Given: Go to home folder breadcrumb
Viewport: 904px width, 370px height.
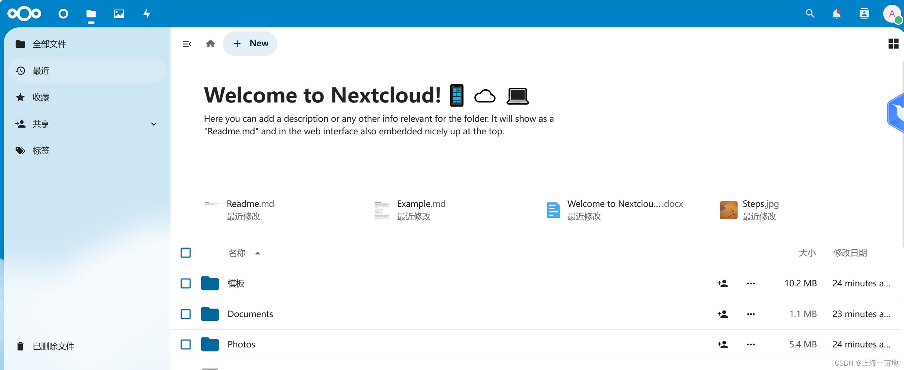Looking at the screenshot, I should (210, 44).
